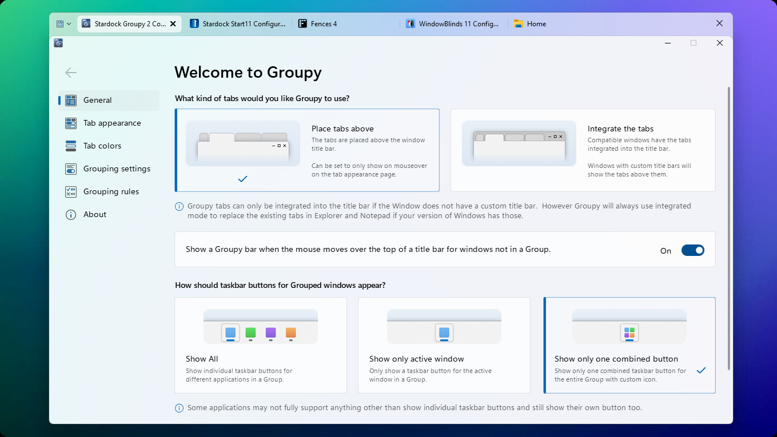Open the Grouping settings section
This screenshot has height=437, width=777.
(x=117, y=169)
